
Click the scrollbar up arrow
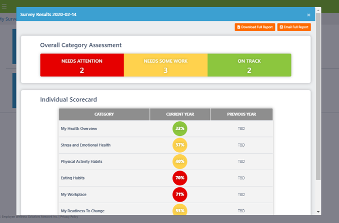tap(318, 10)
